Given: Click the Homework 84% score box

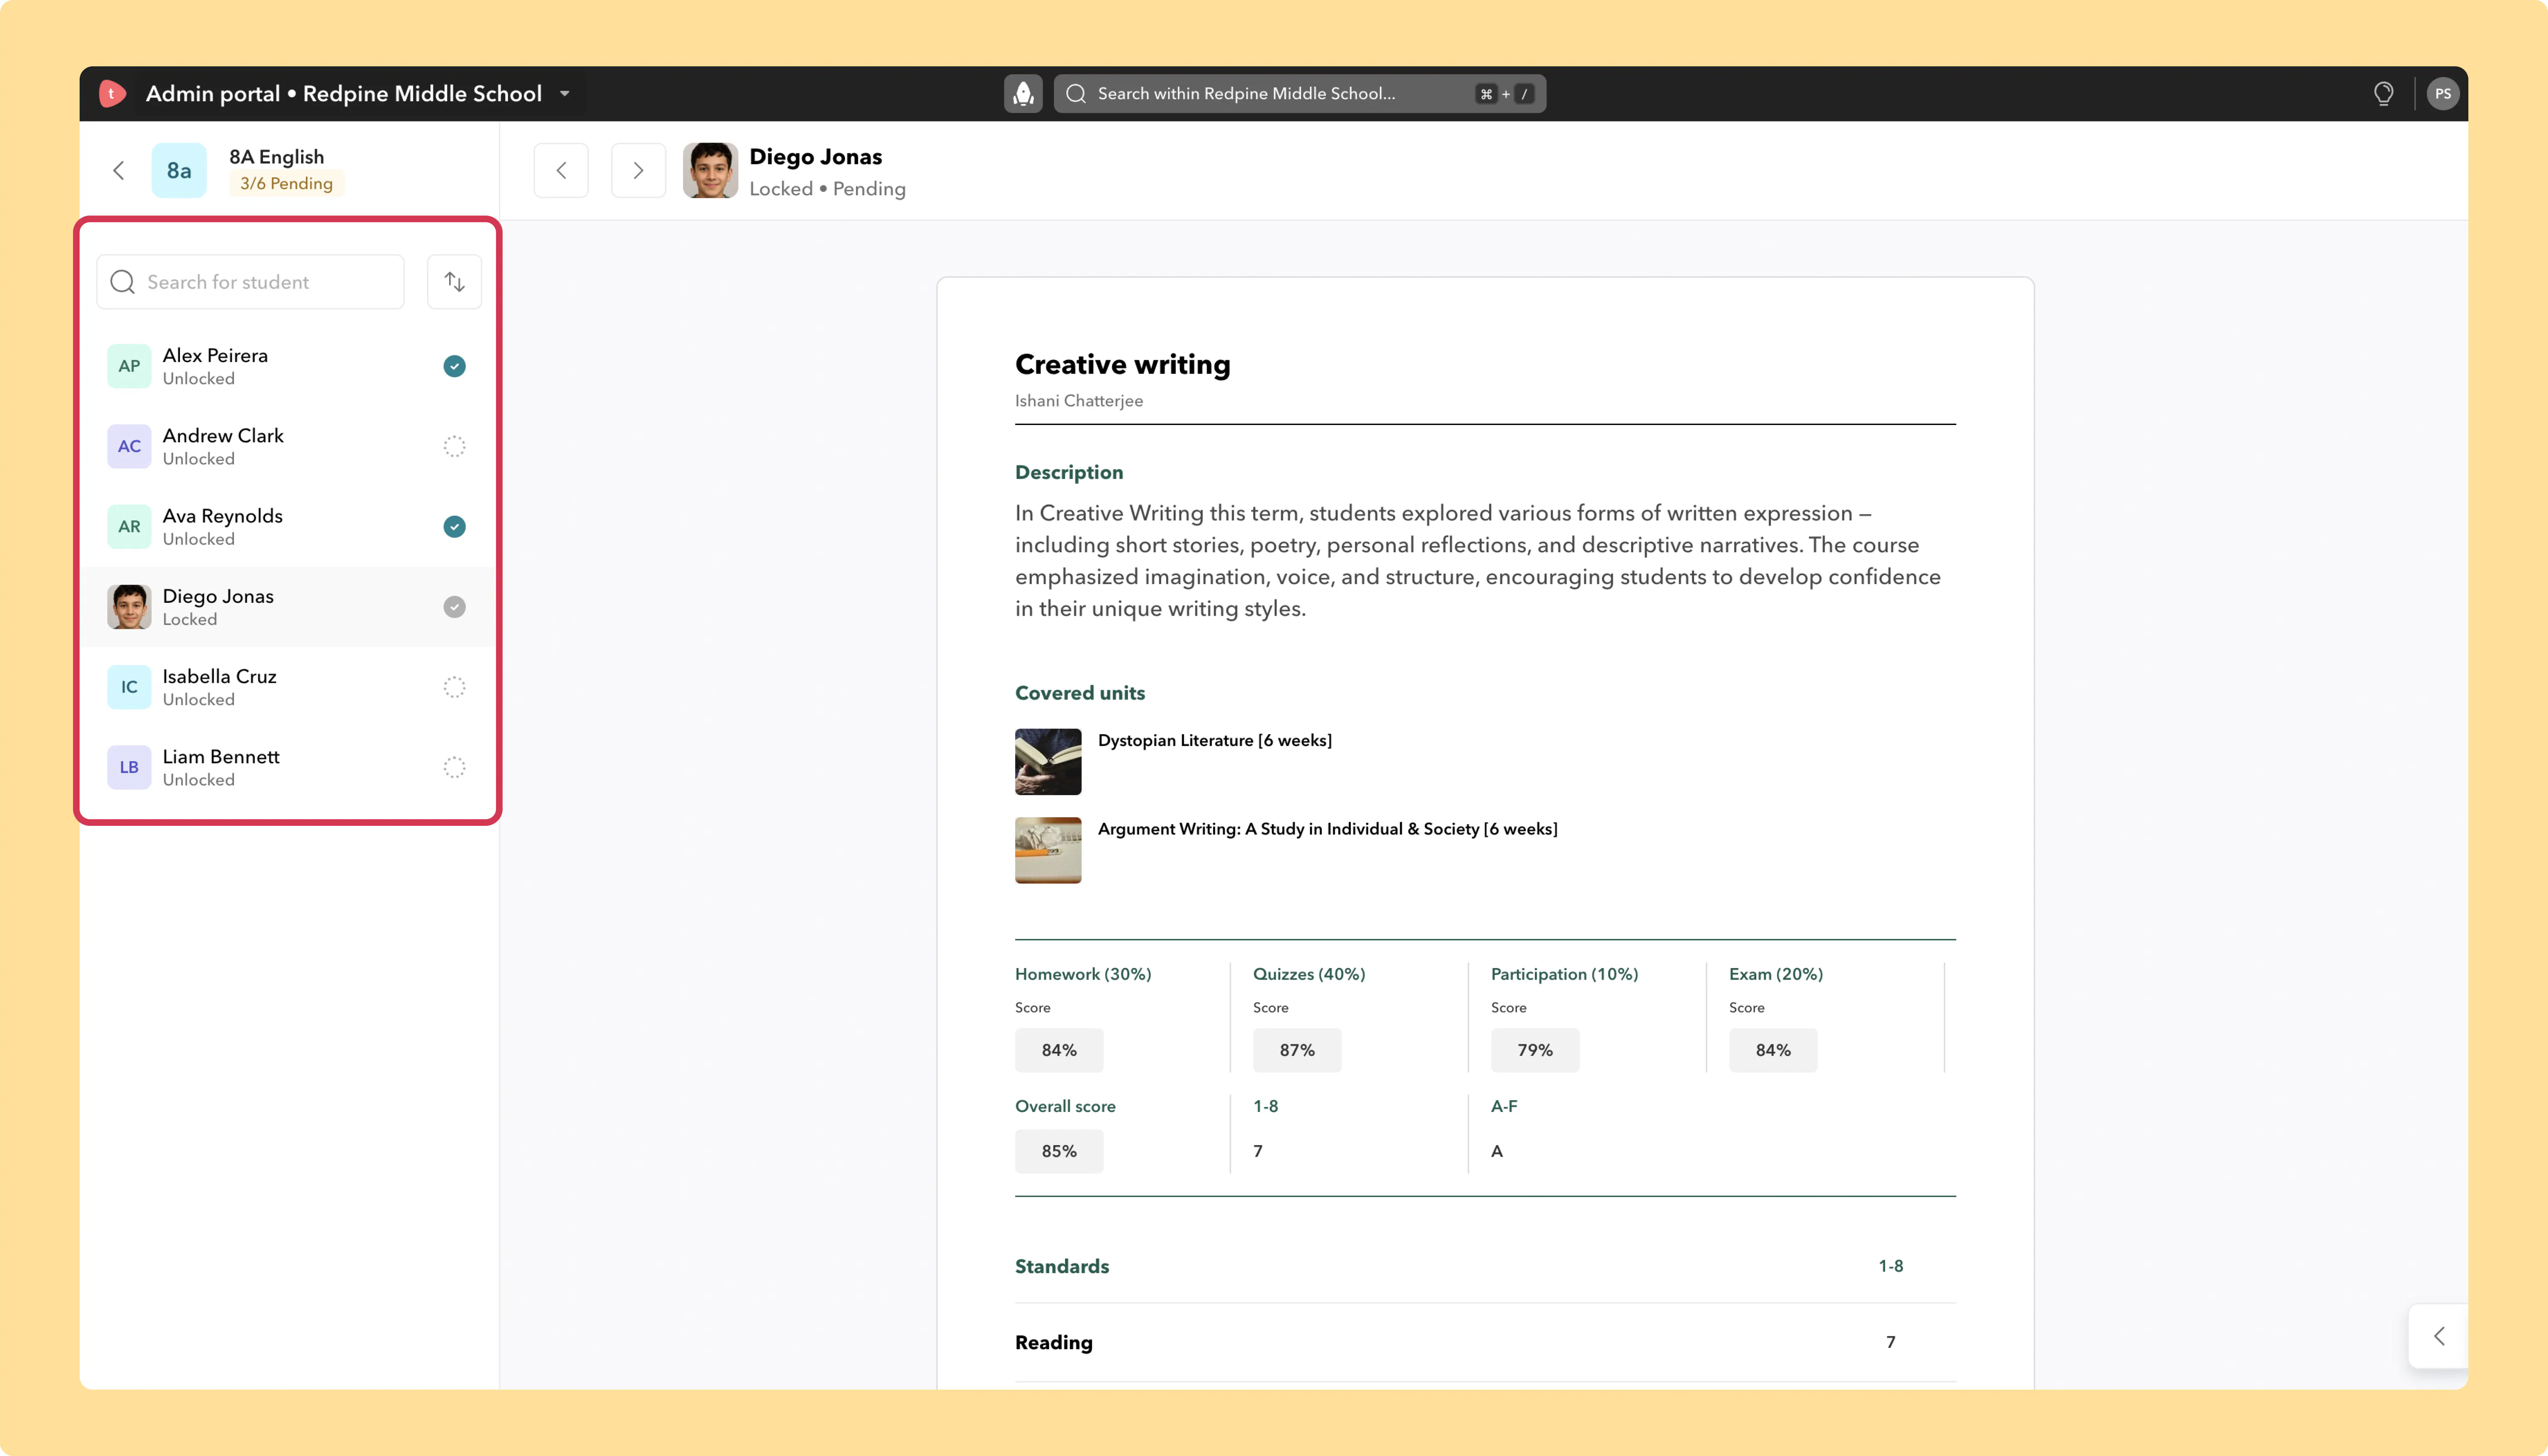Looking at the screenshot, I should (x=1059, y=1050).
